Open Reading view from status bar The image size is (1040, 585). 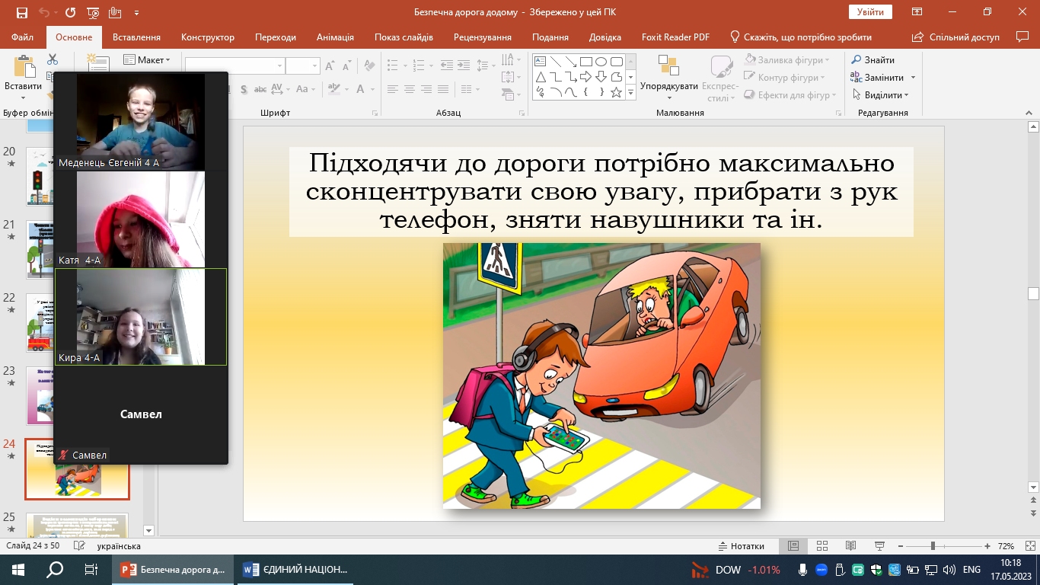click(850, 546)
